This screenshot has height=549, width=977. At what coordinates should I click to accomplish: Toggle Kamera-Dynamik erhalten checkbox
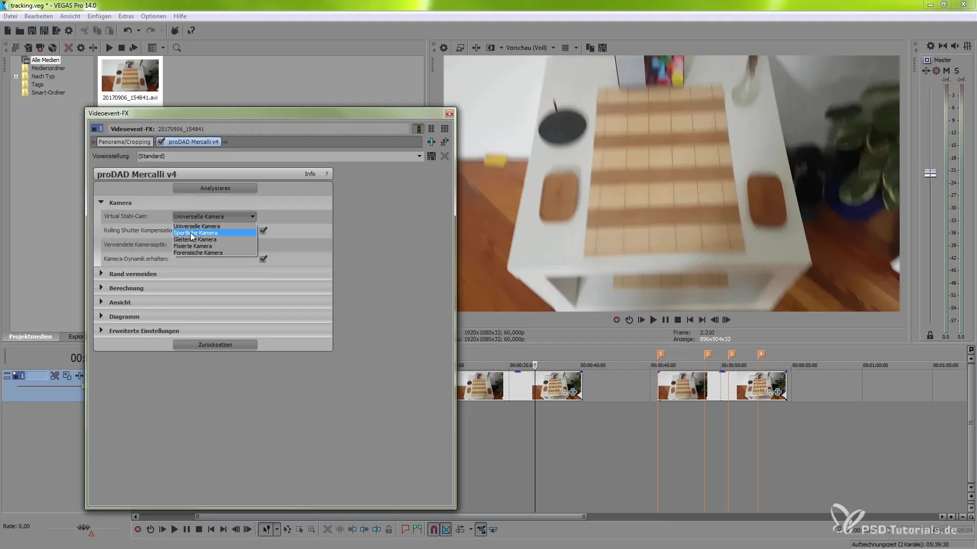tap(263, 259)
